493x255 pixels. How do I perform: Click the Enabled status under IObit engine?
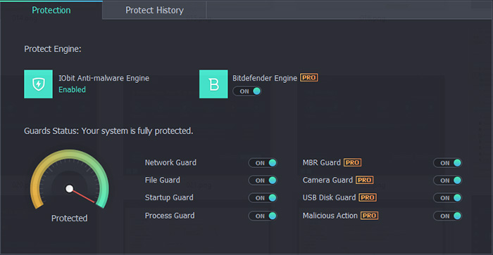pos(72,90)
